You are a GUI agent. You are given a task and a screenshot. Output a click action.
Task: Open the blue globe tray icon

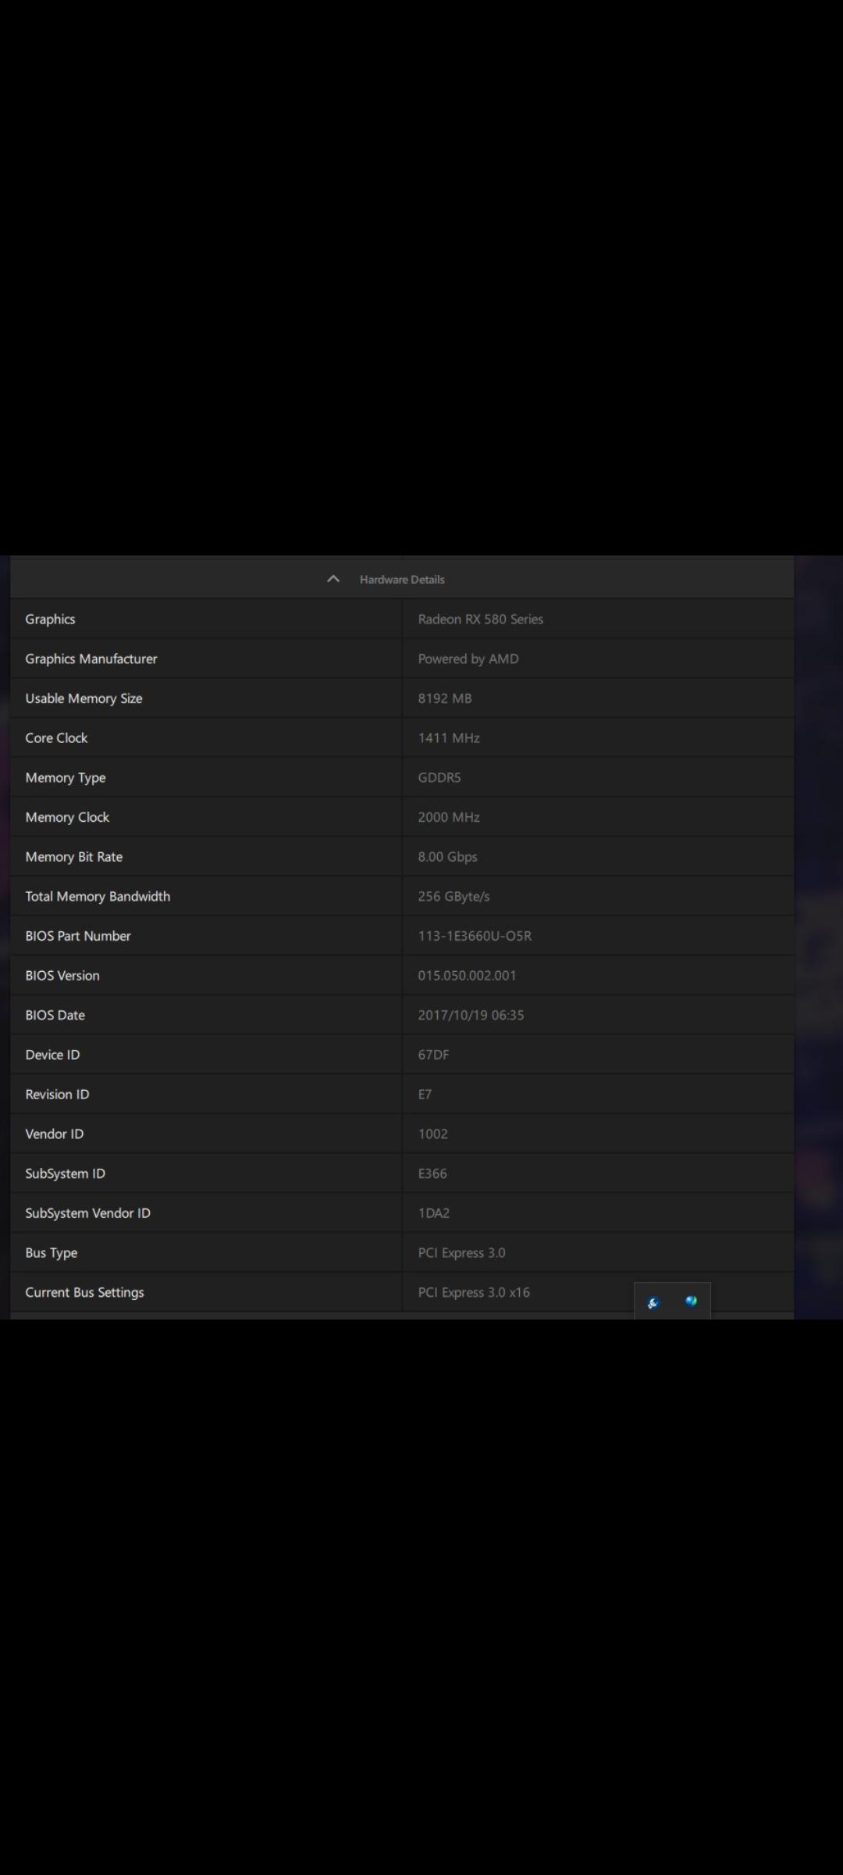[x=691, y=1301]
